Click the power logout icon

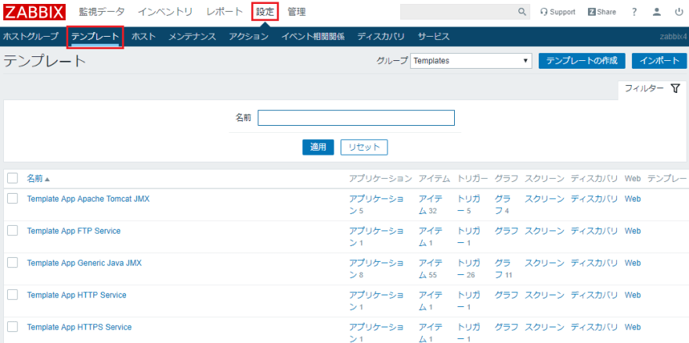[x=679, y=12]
